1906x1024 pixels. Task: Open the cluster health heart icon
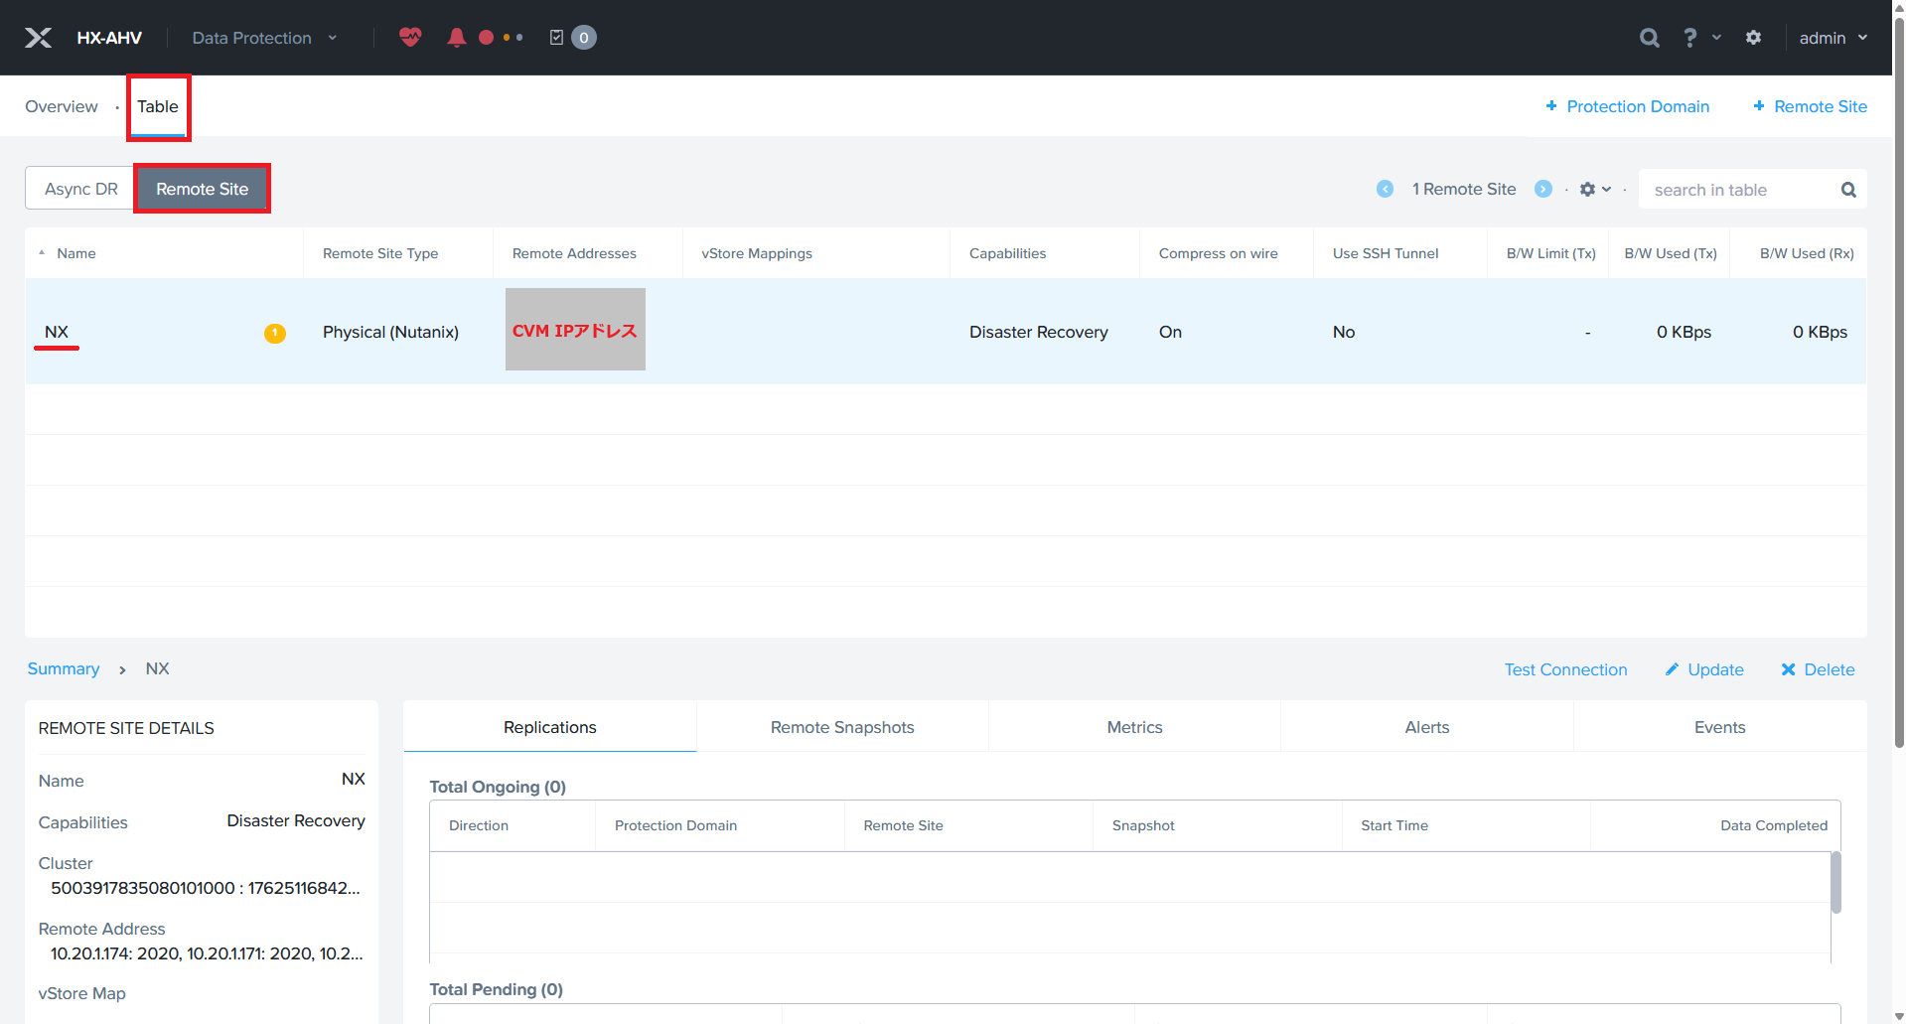pyautogui.click(x=410, y=38)
